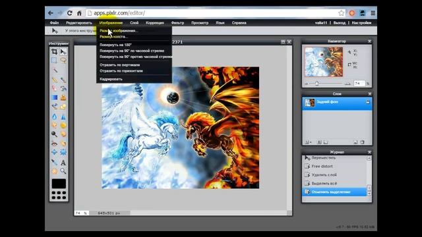Viewport: 422px width, 237px height.
Task: Click the browser reload button
Action: point(69,13)
